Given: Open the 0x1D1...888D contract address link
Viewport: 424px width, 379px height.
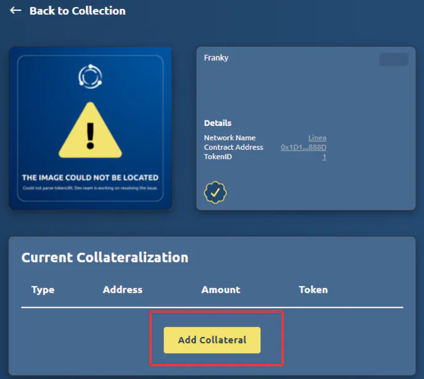Looking at the screenshot, I should pos(303,147).
